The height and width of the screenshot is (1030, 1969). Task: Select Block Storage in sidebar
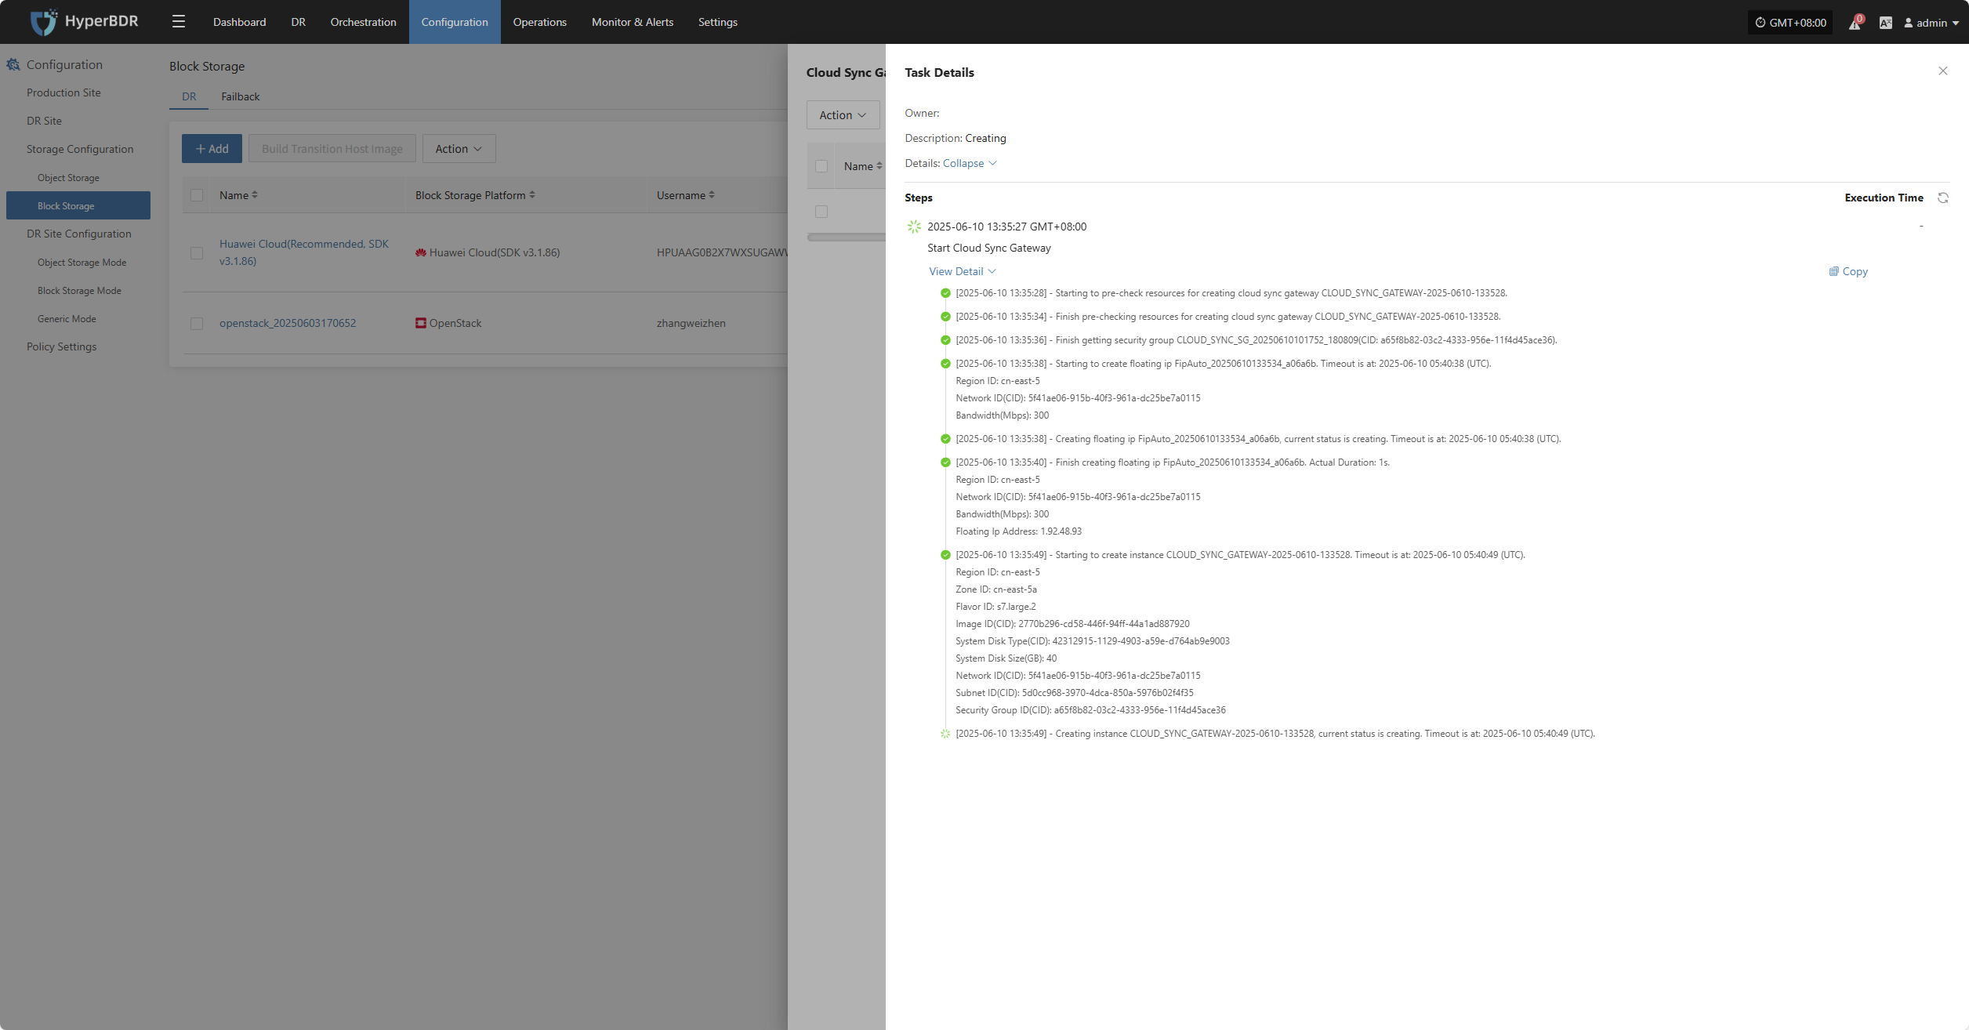point(78,205)
